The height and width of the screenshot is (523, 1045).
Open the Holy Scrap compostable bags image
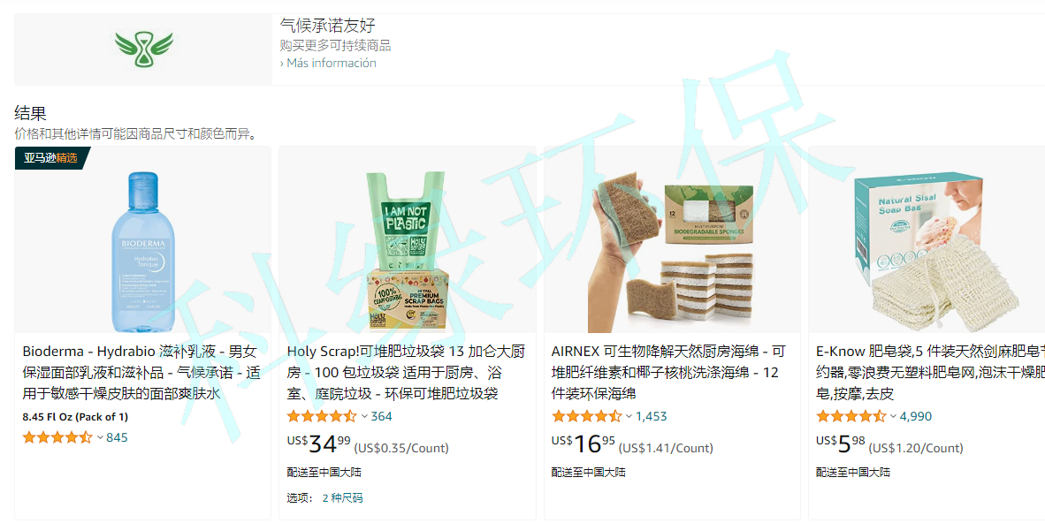[408, 251]
